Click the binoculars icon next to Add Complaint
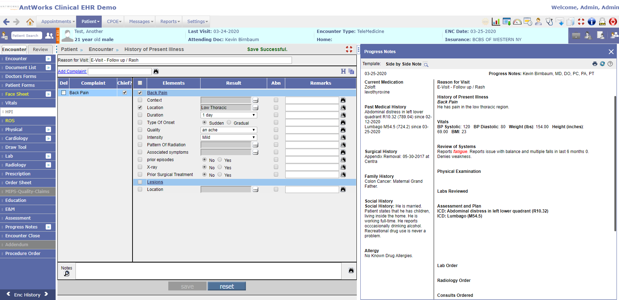 [156, 71]
